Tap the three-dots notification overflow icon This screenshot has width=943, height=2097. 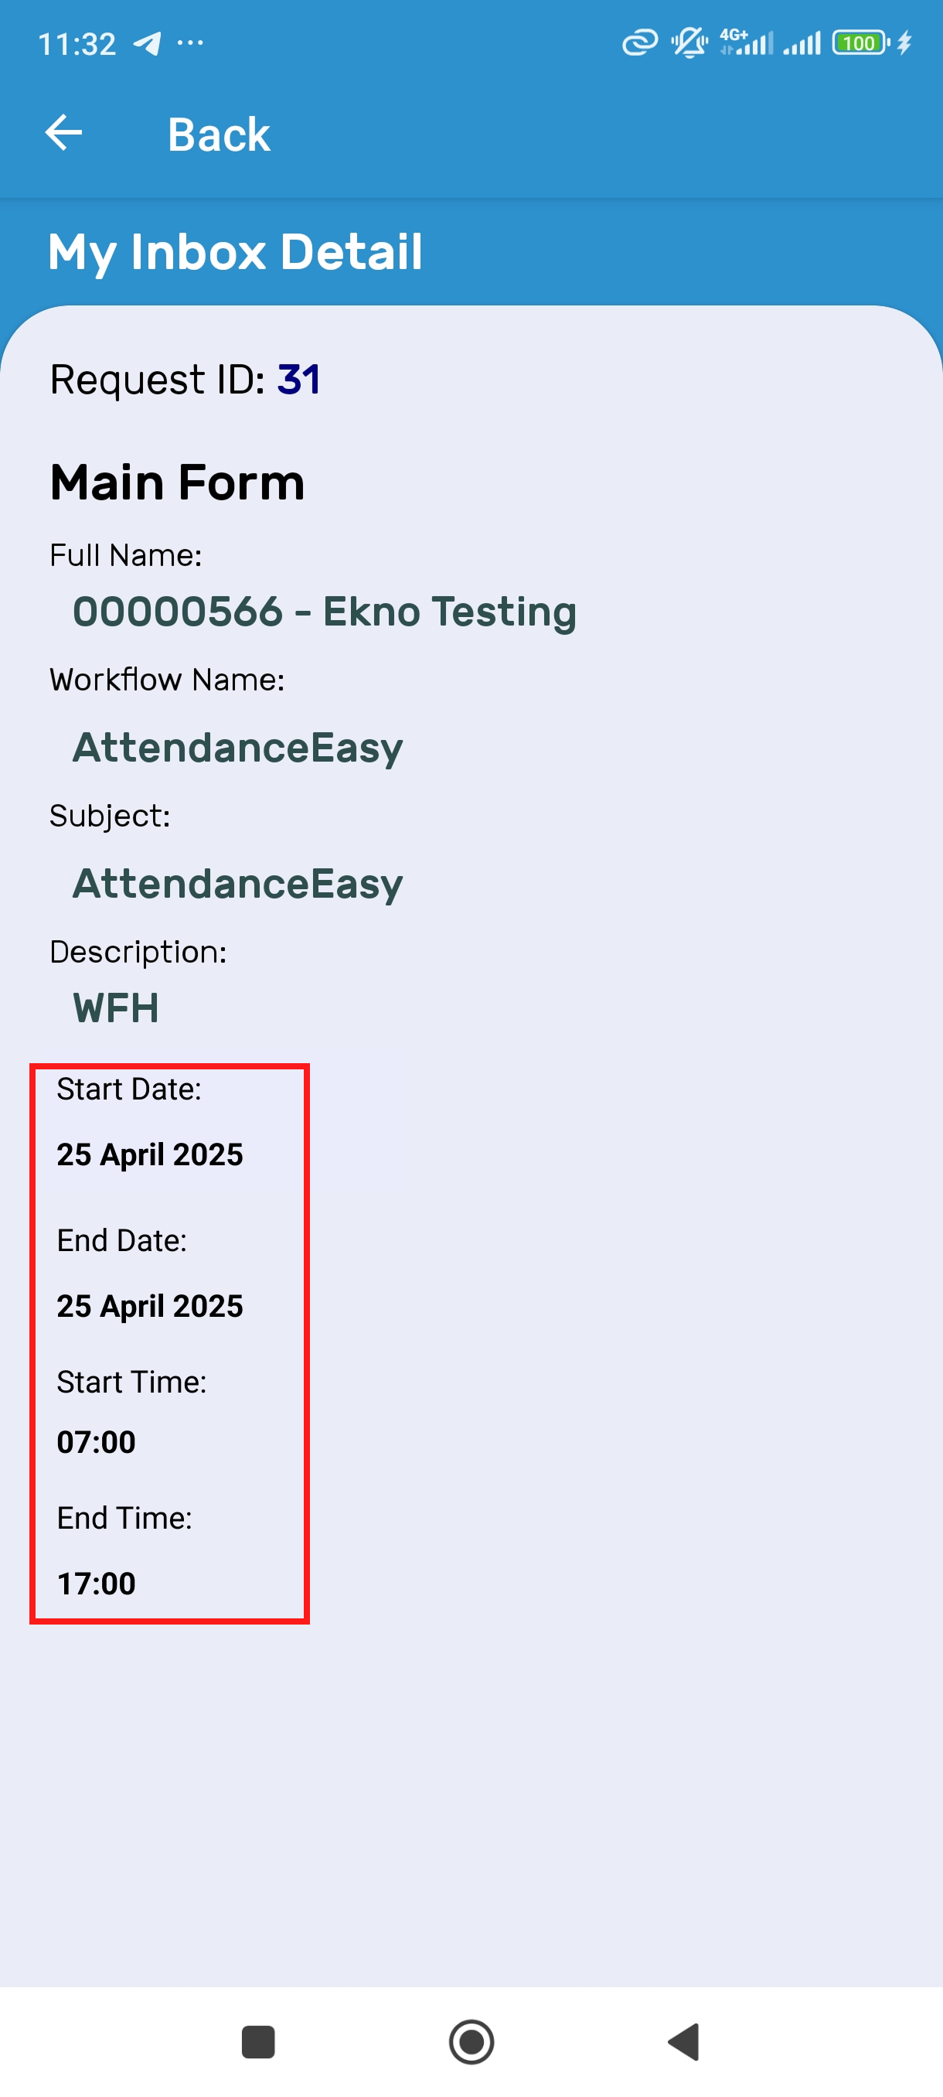tap(189, 43)
